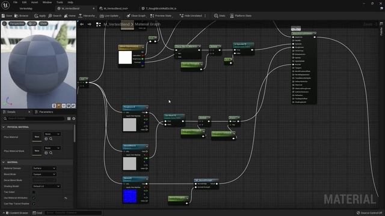Show the material Stats panel
Screen dimensions: 385x216
tap(220, 16)
